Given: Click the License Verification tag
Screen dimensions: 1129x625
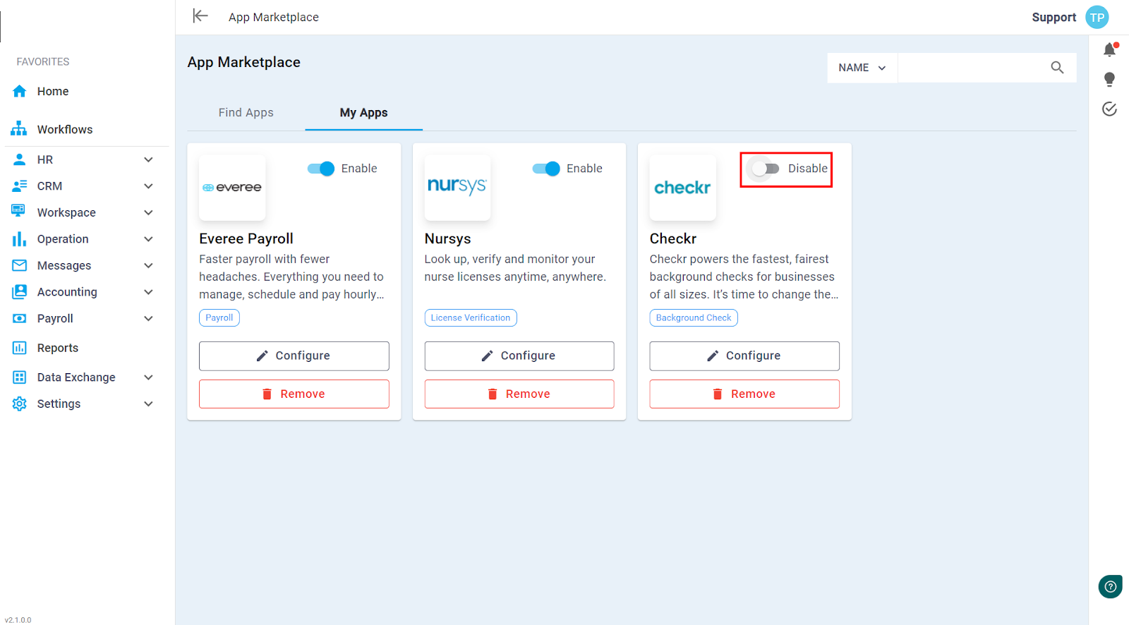Looking at the screenshot, I should coord(471,318).
